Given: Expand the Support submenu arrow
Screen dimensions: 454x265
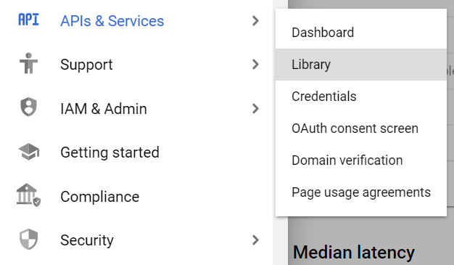Looking at the screenshot, I should coord(255,65).
